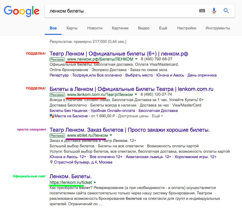Open result Театр Ленком | Официальные билеты (6+)
The image size is (242, 210).
[119, 54]
